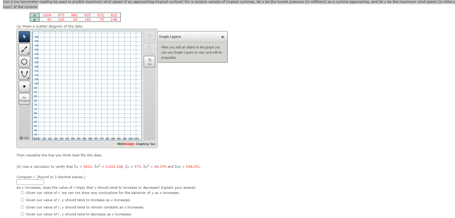Activate the point plotting tool

pyautogui.click(x=24, y=86)
